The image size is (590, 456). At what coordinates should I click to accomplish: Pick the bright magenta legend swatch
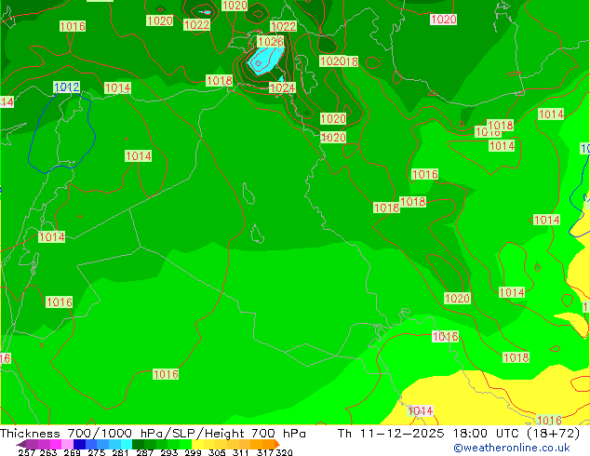[x=56, y=444]
